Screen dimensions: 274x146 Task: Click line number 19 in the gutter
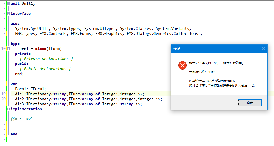[x=3, y=94]
